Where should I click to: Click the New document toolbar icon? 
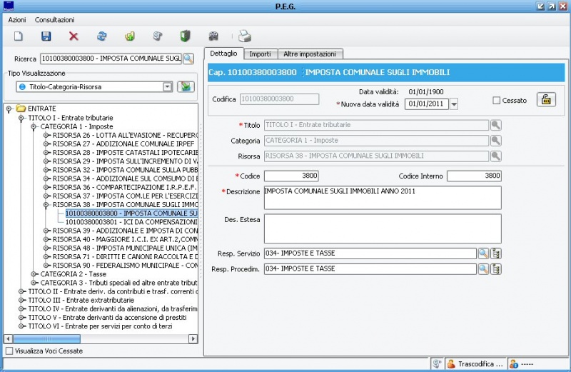pyautogui.click(x=19, y=36)
